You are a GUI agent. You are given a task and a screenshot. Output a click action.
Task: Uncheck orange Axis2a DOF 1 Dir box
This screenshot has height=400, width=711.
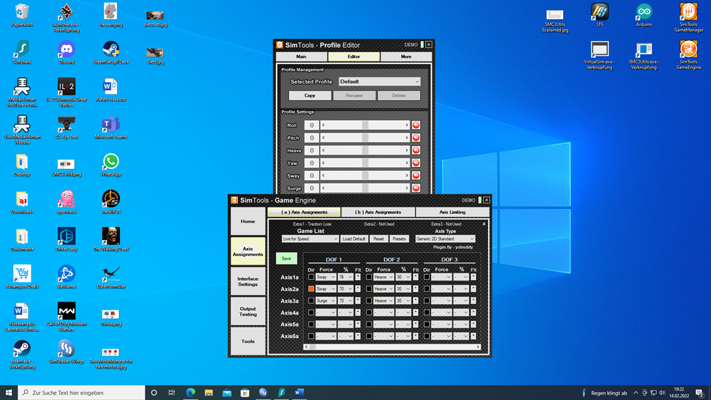[x=311, y=289]
